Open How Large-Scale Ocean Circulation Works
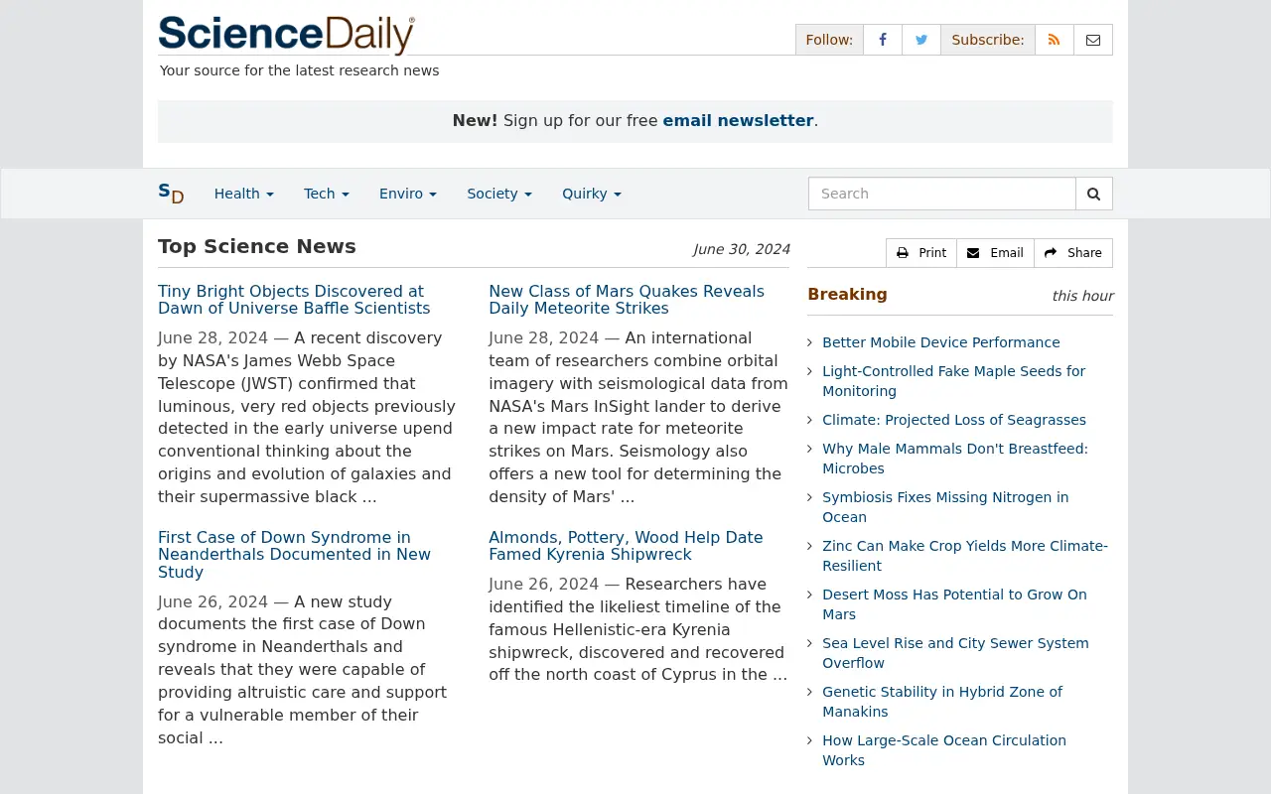The height and width of the screenshot is (794, 1271). point(944,750)
